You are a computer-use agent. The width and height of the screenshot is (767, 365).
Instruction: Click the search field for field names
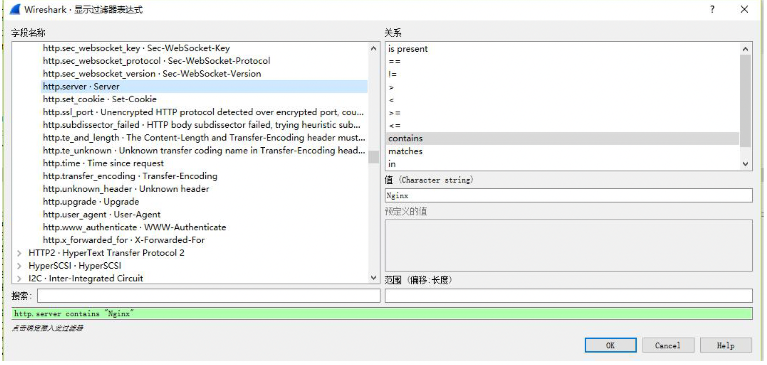pos(208,296)
